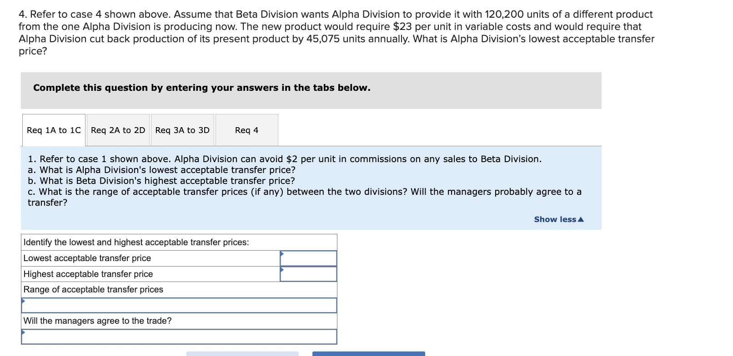Switch to the Req 1A to 1C tab
Viewport: 733px width, 356px height.
[53, 130]
